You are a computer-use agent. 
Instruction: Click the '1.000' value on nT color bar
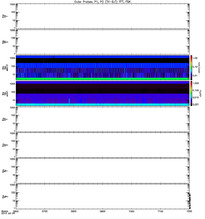pyautogui.click(x=196, y=83)
